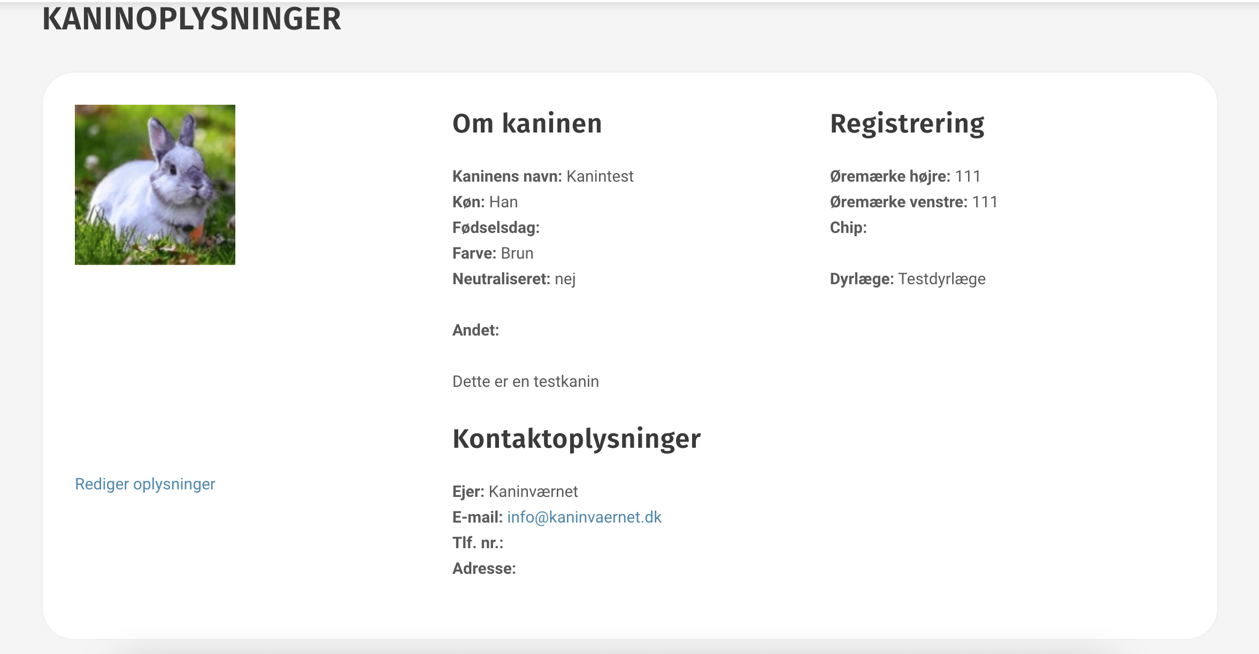This screenshot has height=654, width=1259.
Task: Click the E-mail label
Action: click(x=478, y=517)
